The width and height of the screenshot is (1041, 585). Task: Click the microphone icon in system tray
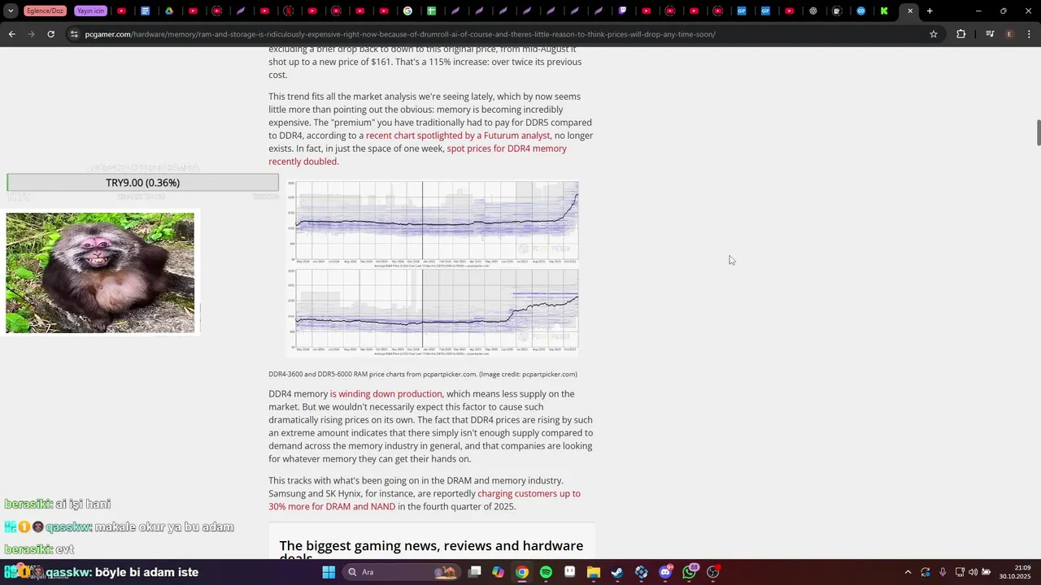[943, 572]
